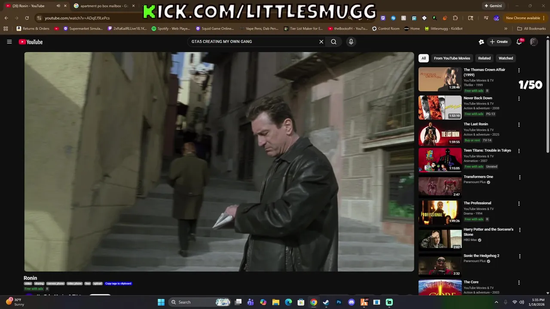Open the Tier List Maker bookmark
Screen dimensions: 550x309
[303, 29]
